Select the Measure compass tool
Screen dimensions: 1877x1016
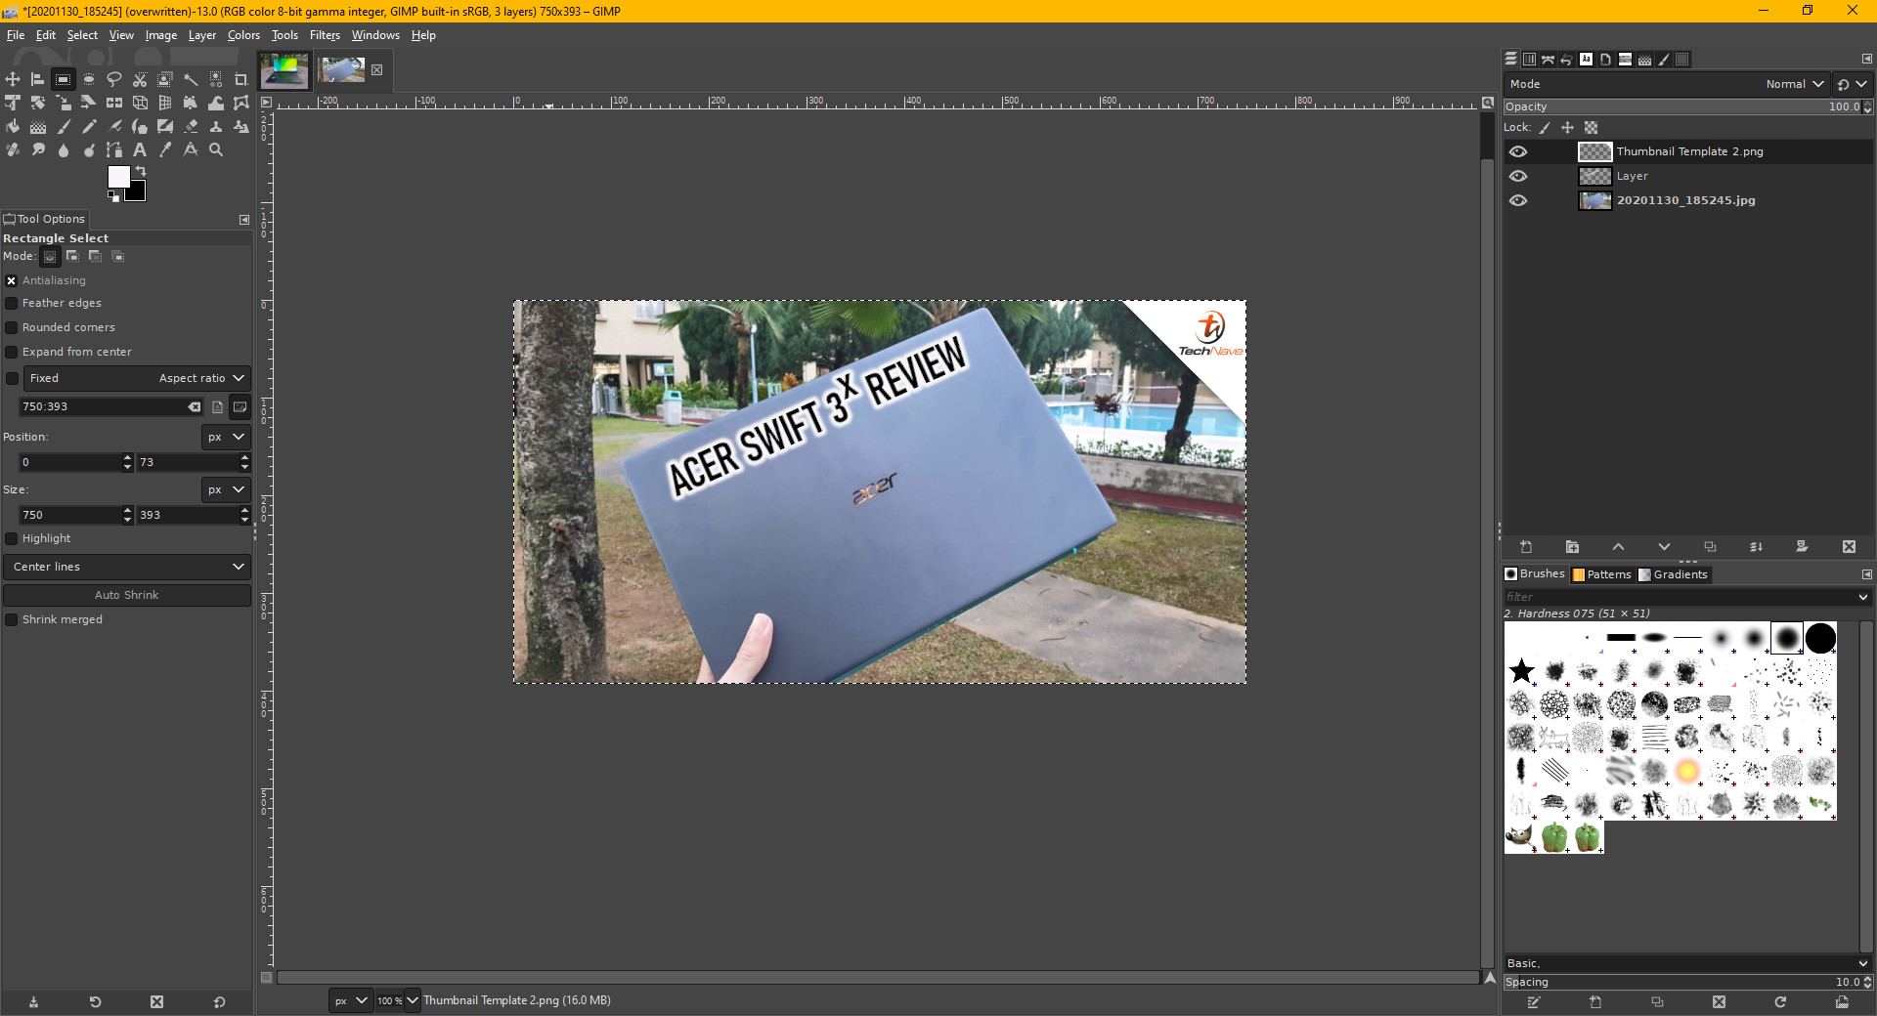[x=191, y=149]
